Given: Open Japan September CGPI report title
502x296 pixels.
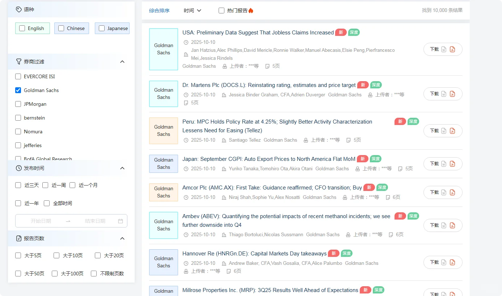Looking at the screenshot, I should pyautogui.click(x=269, y=159).
